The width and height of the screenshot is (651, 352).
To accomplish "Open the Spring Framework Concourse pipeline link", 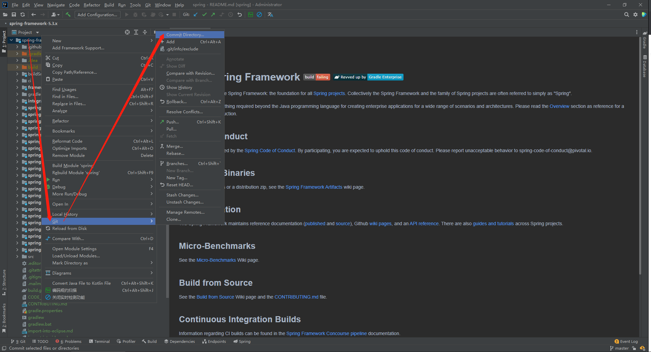I will (327, 333).
